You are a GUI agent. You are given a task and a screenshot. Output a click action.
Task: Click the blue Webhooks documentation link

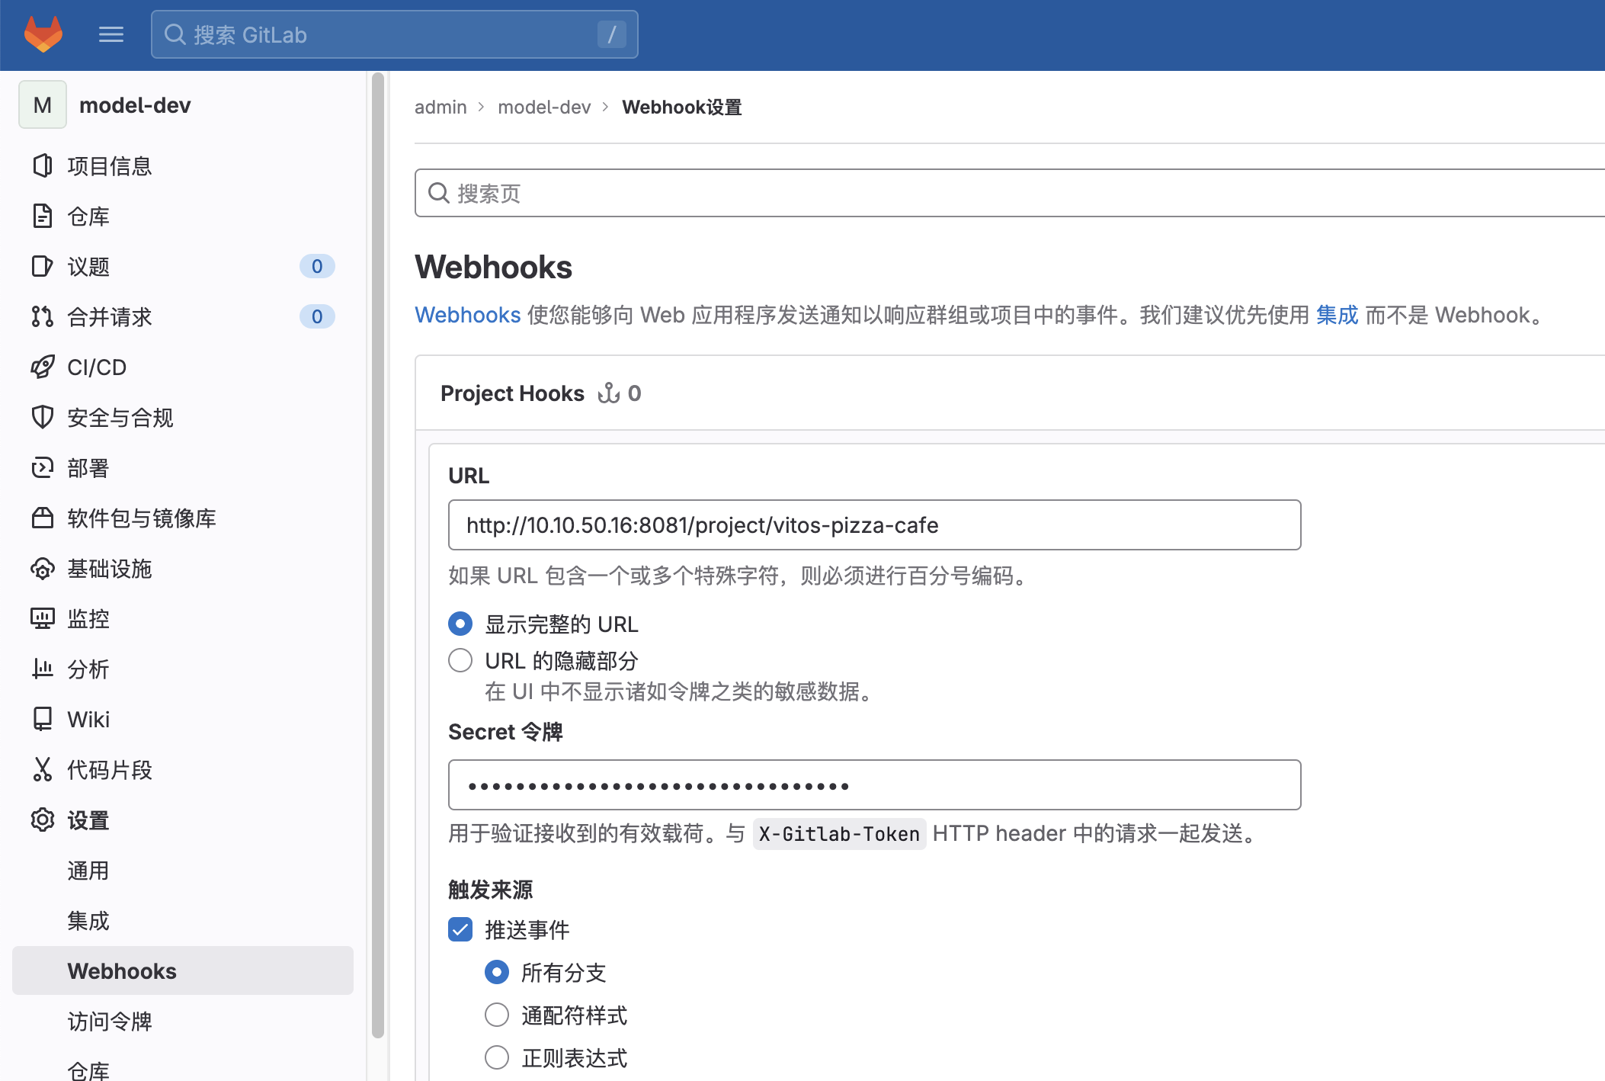467,315
